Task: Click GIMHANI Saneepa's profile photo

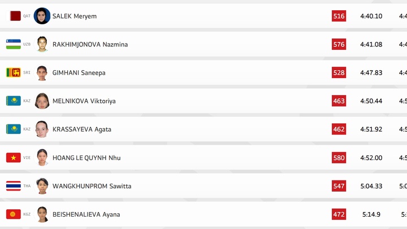Action: [42, 73]
